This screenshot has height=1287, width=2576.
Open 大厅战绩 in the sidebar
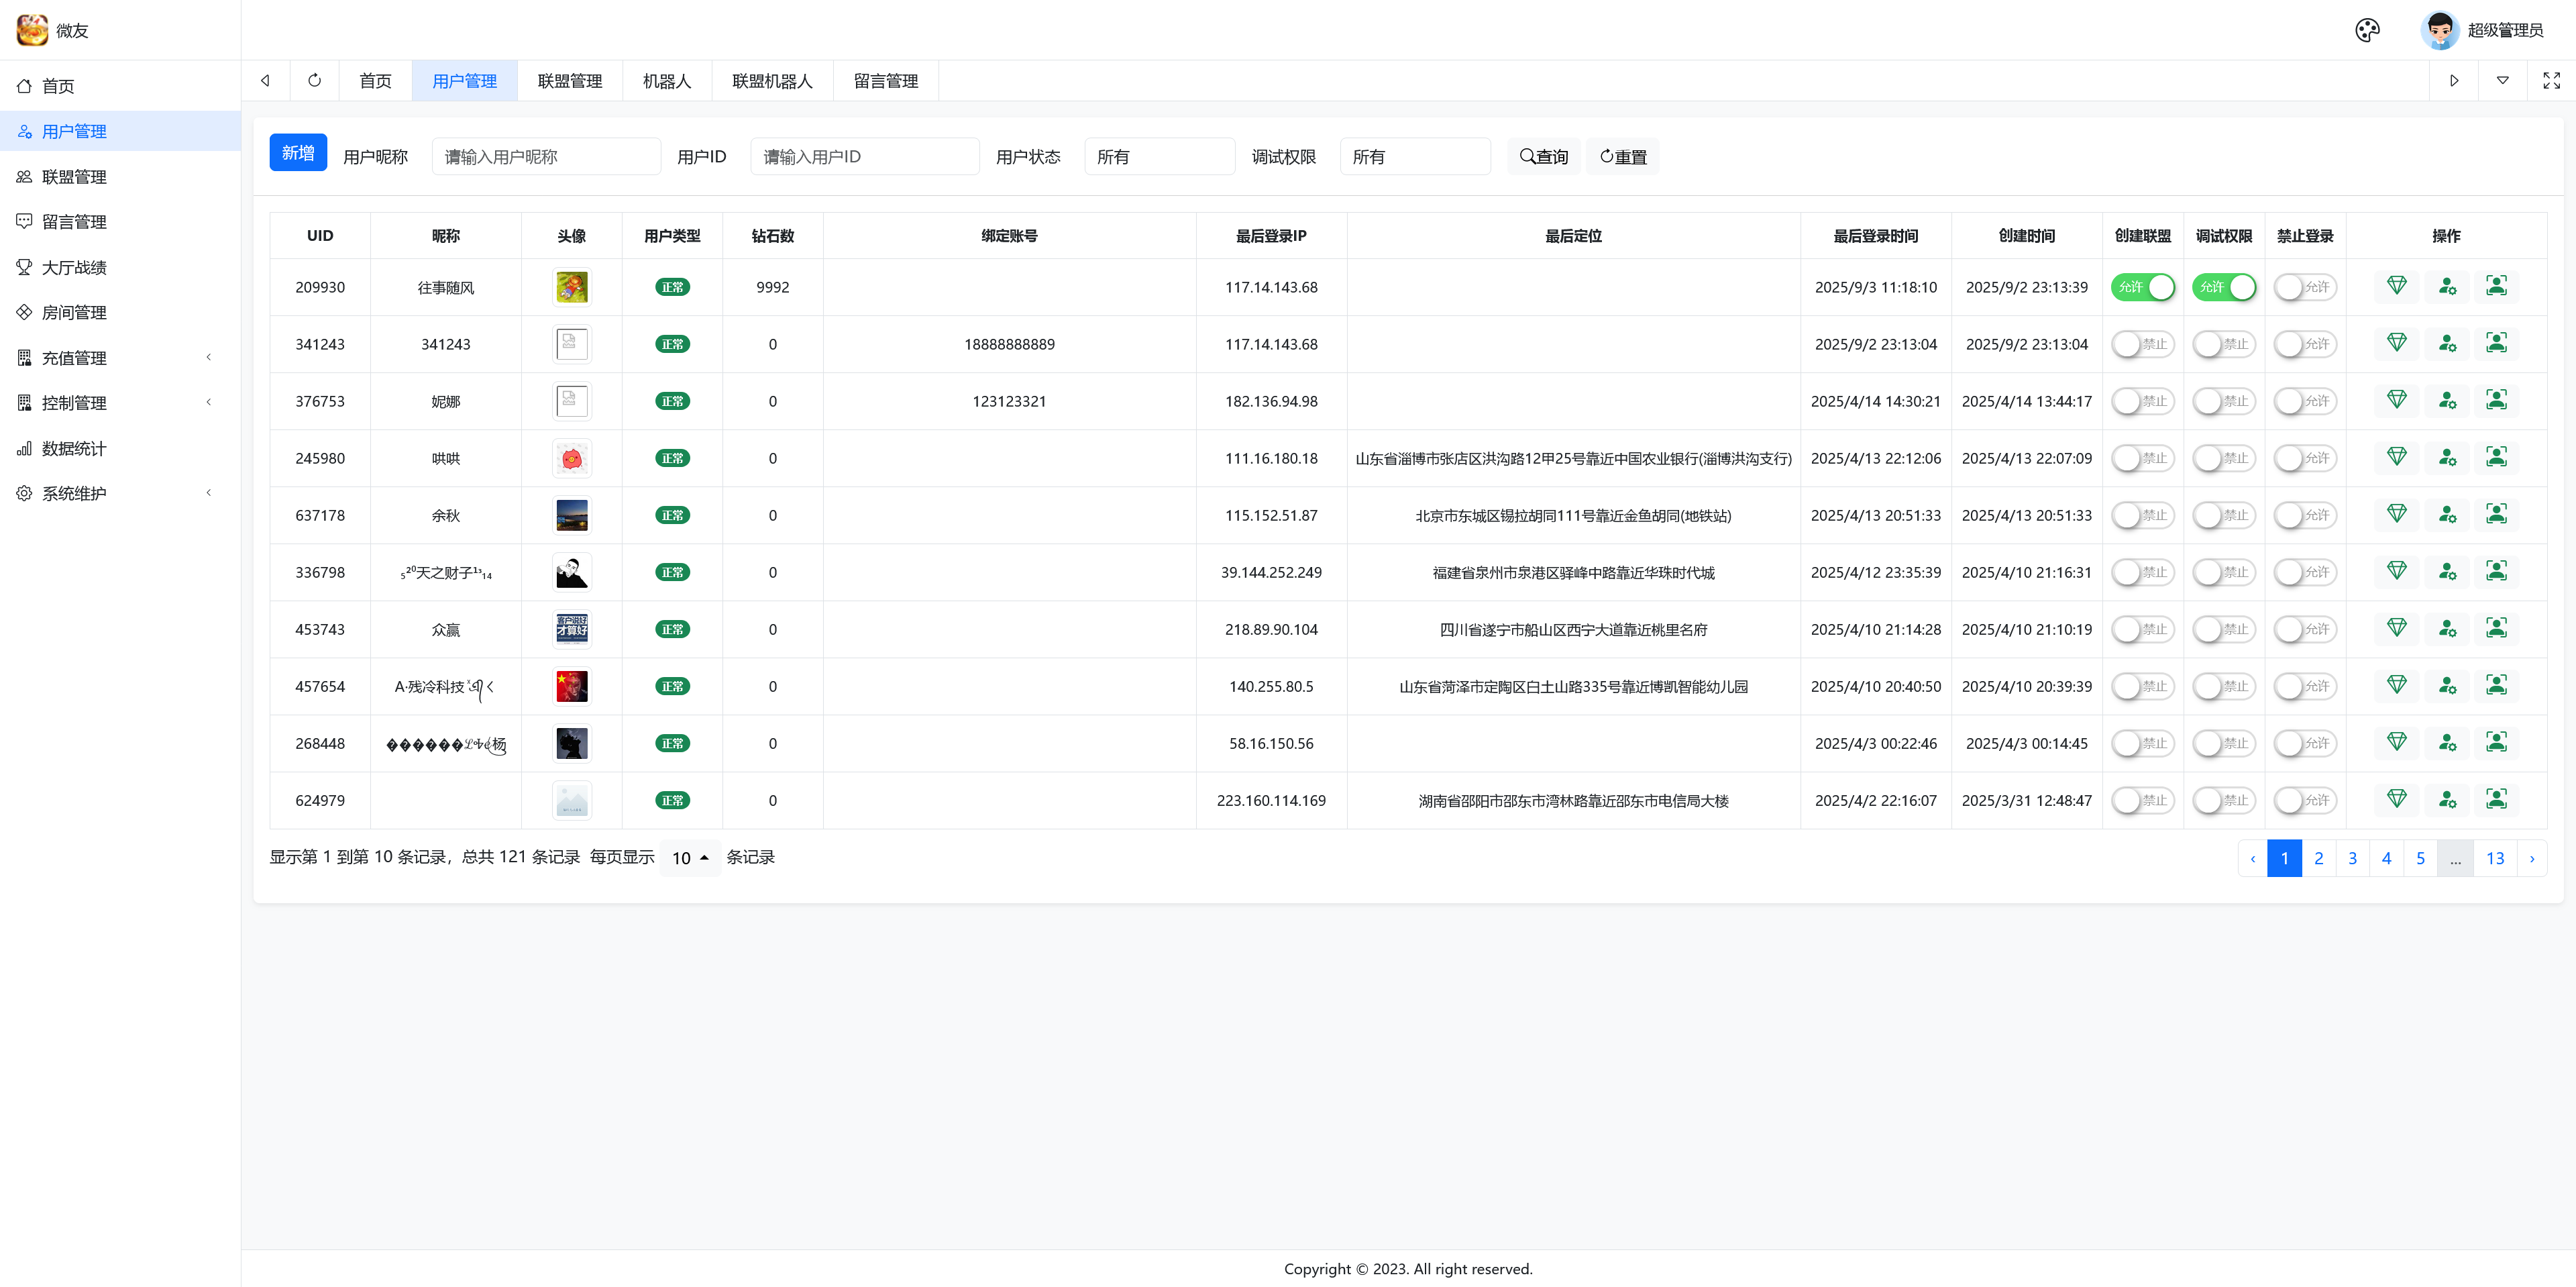pyautogui.click(x=74, y=267)
